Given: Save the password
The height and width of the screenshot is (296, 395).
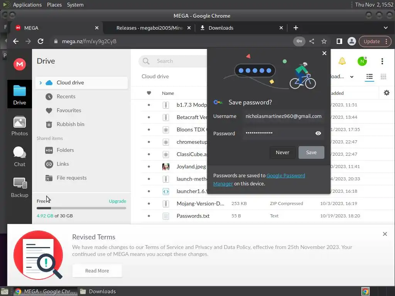Looking at the screenshot, I should pyautogui.click(x=311, y=152).
